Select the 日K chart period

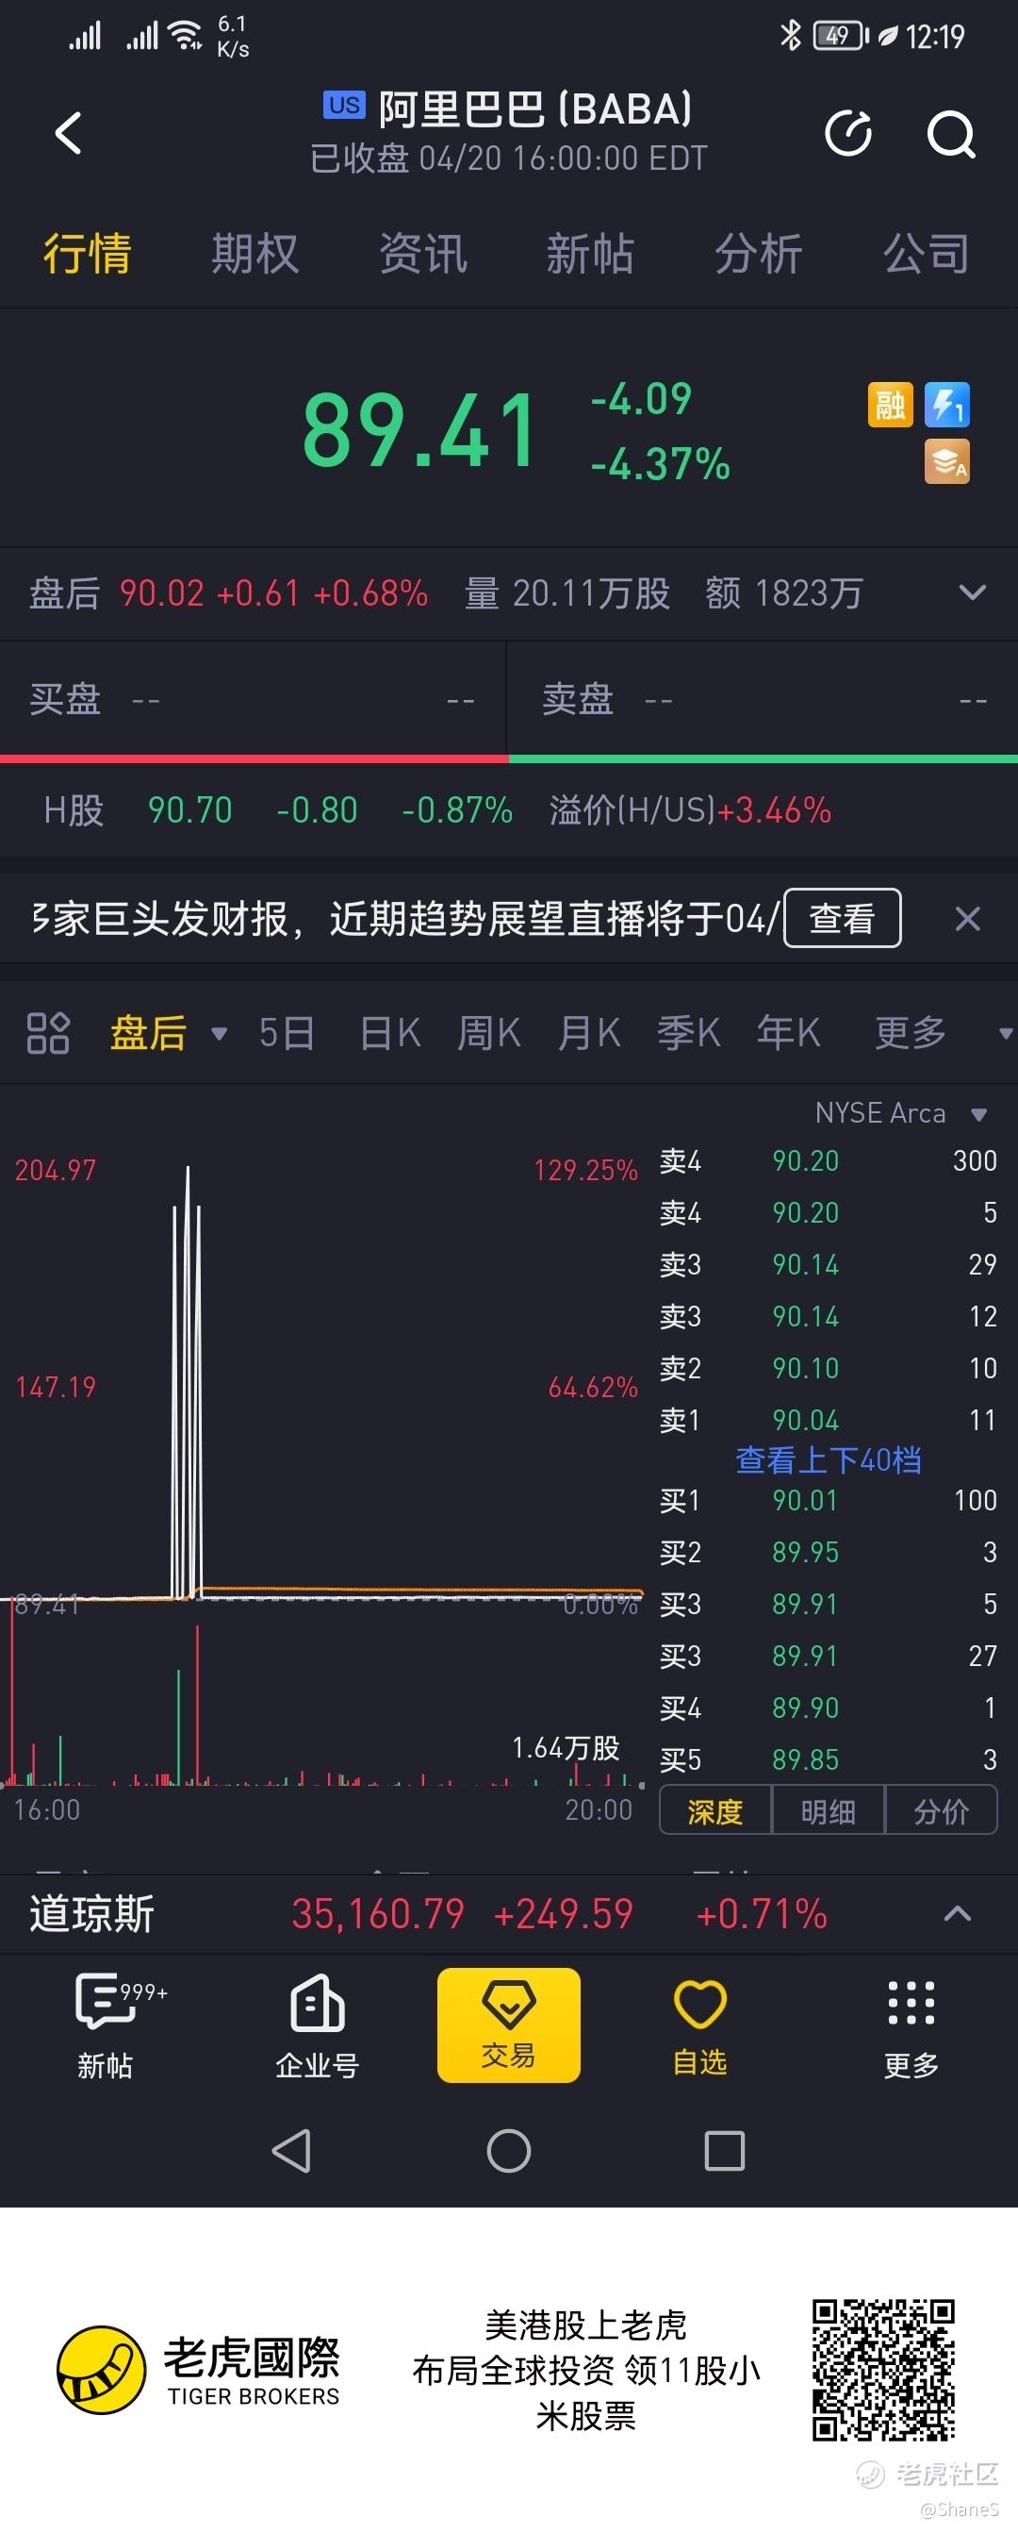tap(390, 1032)
